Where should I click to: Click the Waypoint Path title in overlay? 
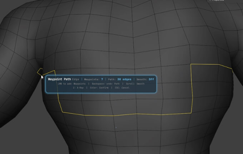pyautogui.click(x=59, y=79)
